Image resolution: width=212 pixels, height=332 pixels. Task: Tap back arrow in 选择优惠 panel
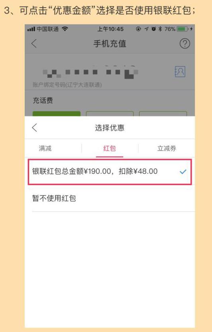pos(35,128)
